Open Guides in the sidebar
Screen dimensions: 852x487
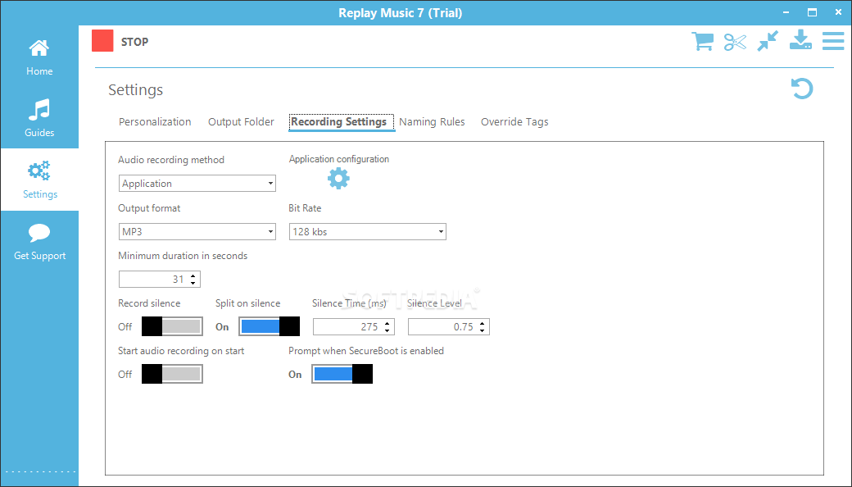tap(39, 118)
